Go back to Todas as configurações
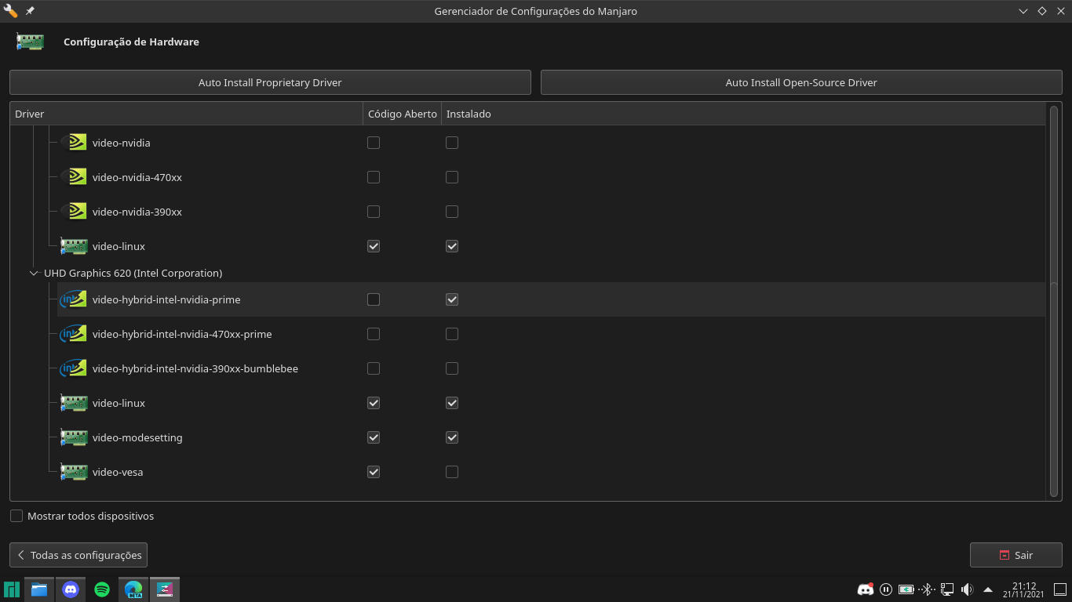 click(x=78, y=555)
